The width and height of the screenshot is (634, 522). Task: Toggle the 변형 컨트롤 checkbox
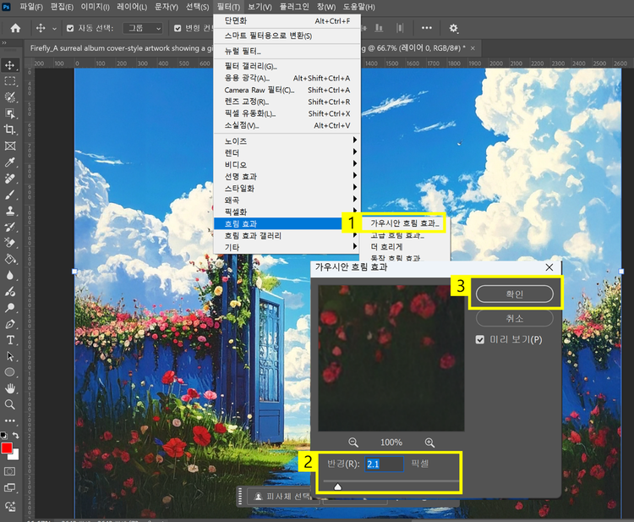click(178, 28)
